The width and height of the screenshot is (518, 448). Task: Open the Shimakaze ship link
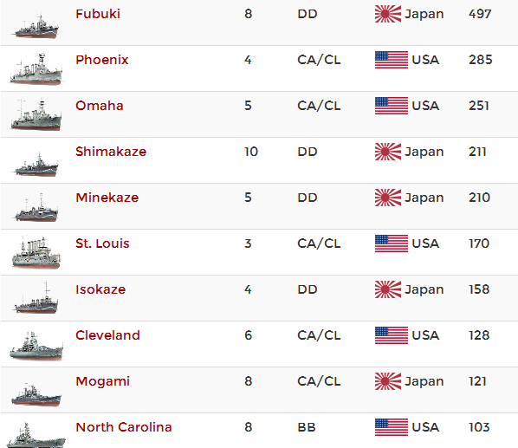tap(111, 152)
